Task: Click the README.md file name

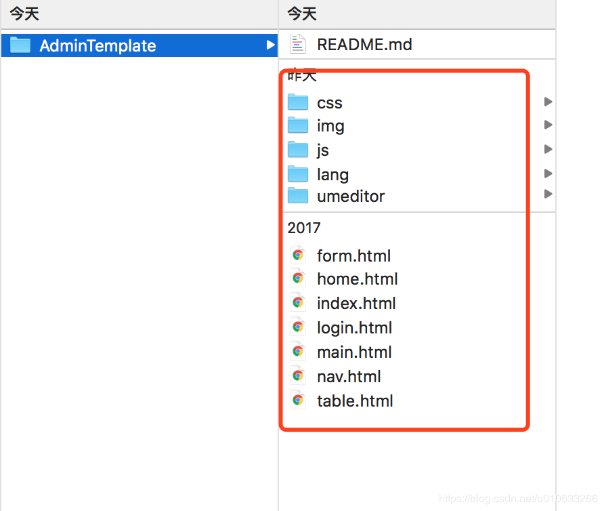Action: click(x=364, y=44)
